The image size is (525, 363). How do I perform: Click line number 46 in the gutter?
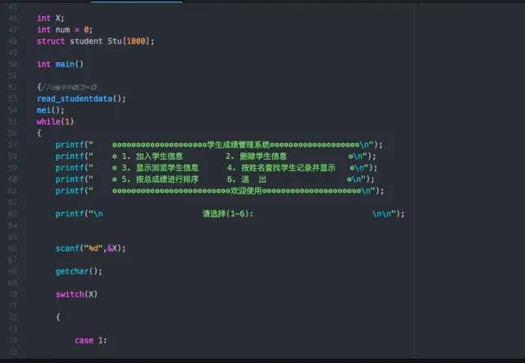tap(13, 18)
